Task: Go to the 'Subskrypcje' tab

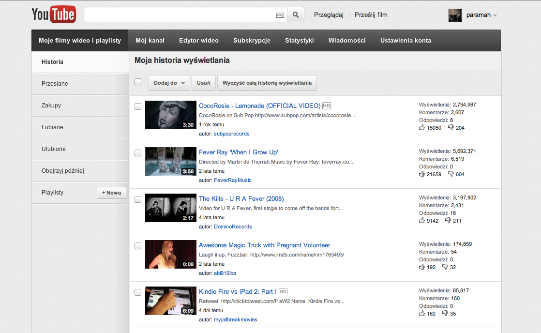Action: 252,40
